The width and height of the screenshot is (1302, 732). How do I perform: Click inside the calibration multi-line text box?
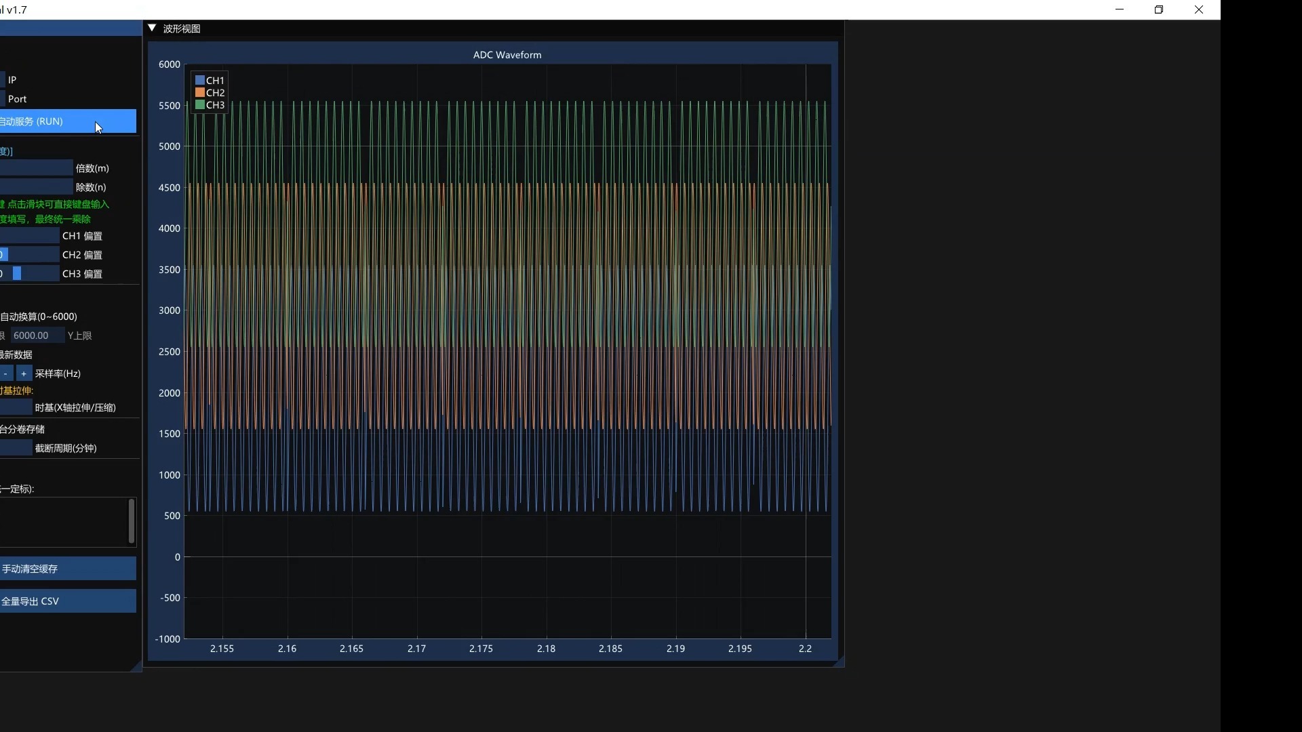62,521
